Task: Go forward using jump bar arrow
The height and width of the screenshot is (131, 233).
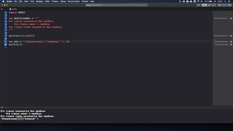Action: point(7,9)
